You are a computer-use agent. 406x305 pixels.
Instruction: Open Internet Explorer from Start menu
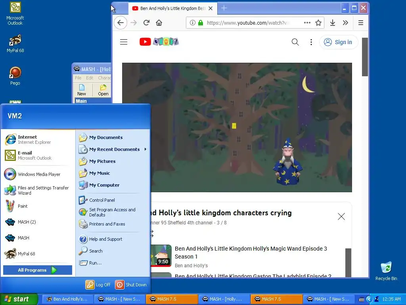(x=38, y=139)
